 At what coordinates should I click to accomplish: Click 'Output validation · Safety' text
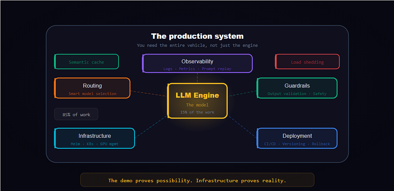297,94
